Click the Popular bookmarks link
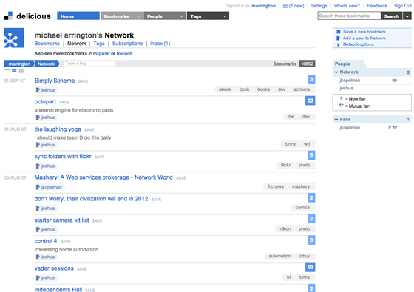Viewport: 414px width, 292px height. pyautogui.click(x=101, y=53)
